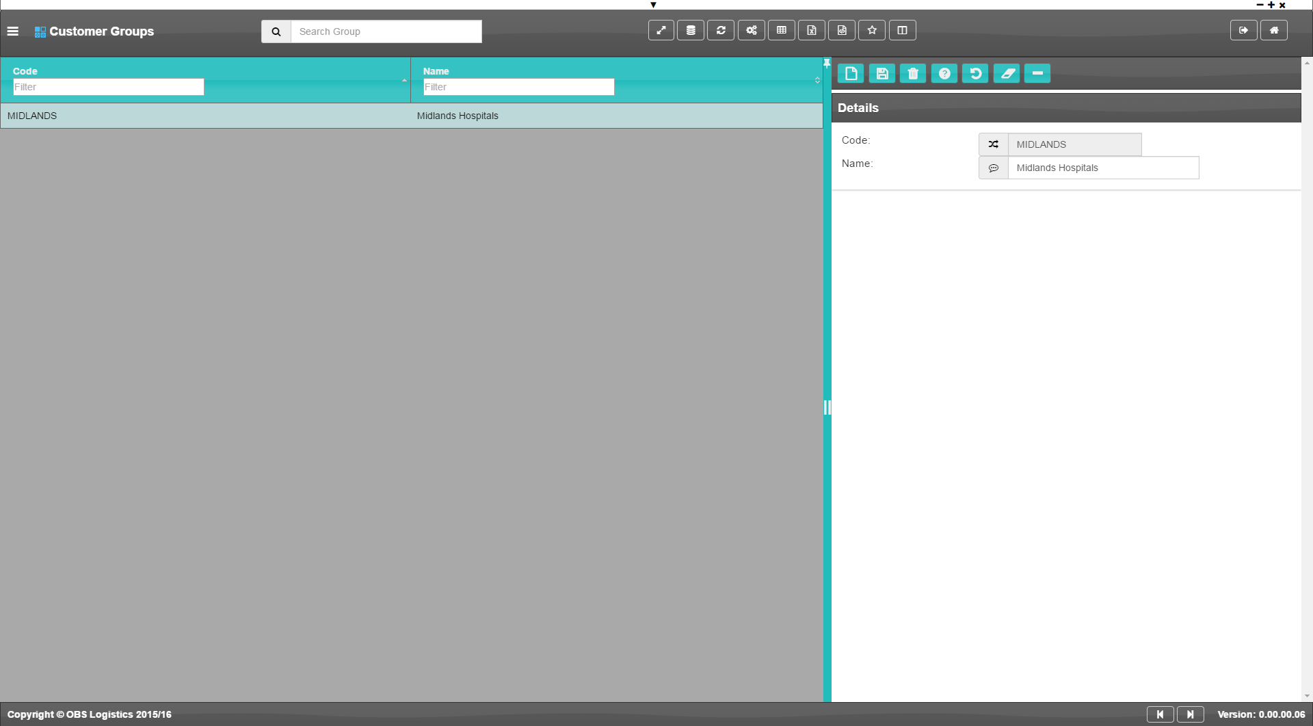
Task: Click the Code column filter field
Action: [109, 87]
